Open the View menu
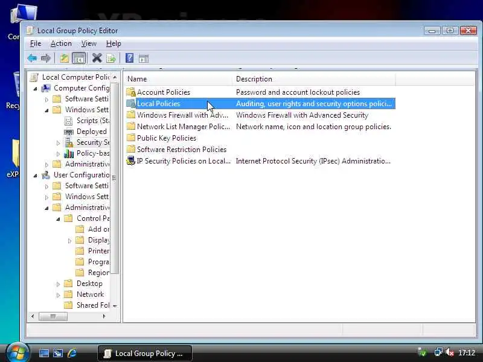The height and width of the screenshot is (362, 483). pyautogui.click(x=89, y=43)
